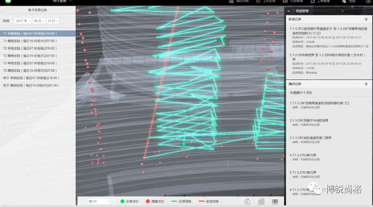The image size is (373, 207).
Task: Collapse the 延误记录 section with double chevron
Action: point(366,19)
